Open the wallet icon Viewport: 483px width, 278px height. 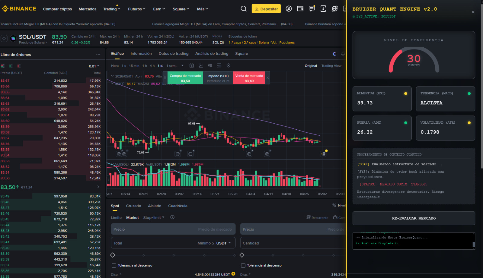300,9
